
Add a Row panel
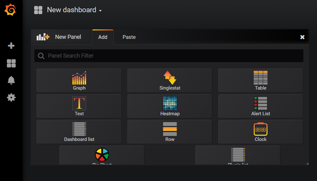tap(170, 132)
